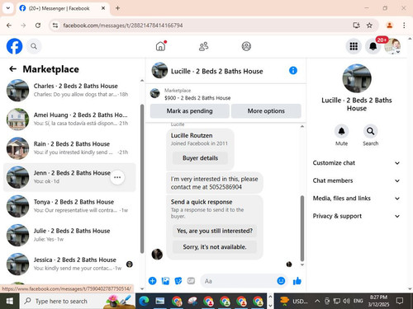
Task: Go to the Facebook Home icon
Action: click(x=160, y=46)
